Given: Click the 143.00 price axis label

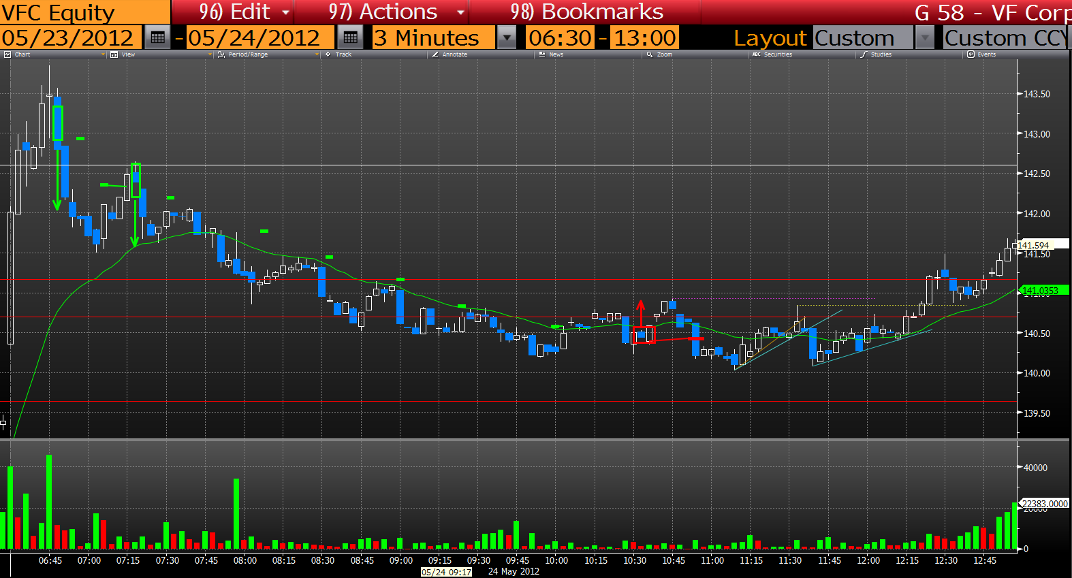Looking at the screenshot, I should (x=1037, y=134).
